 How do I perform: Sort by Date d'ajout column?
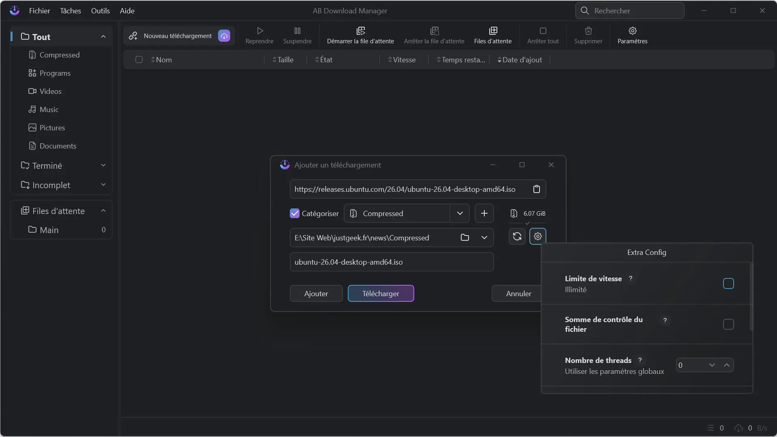pyautogui.click(x=520, y=59)
